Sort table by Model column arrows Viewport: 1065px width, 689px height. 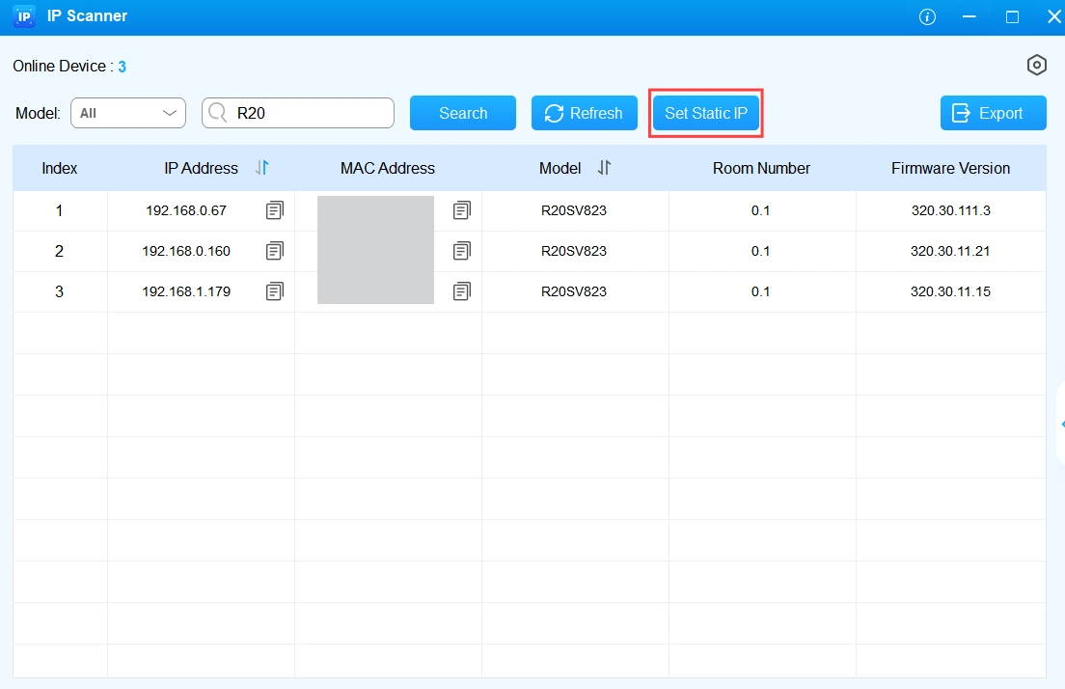(604, 168)
